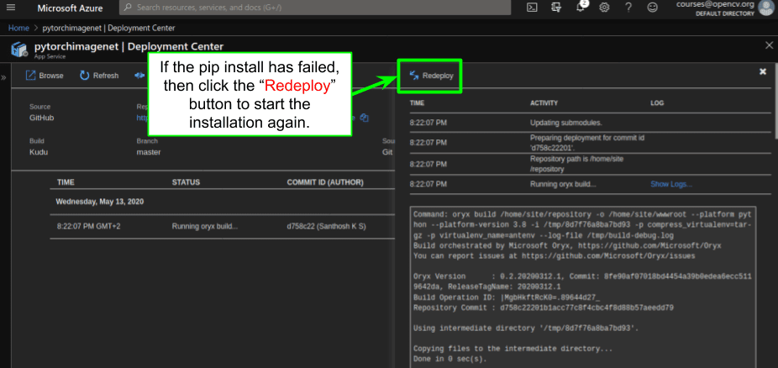Screen dimensions: 778x368
Task: Click the Redeploy button
Action: click(x=431, y=76)
